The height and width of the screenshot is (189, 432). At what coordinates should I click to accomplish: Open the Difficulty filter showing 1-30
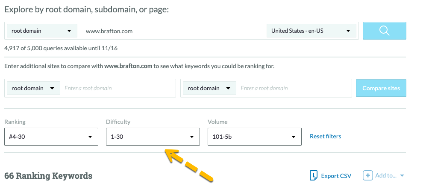(153, 137)
